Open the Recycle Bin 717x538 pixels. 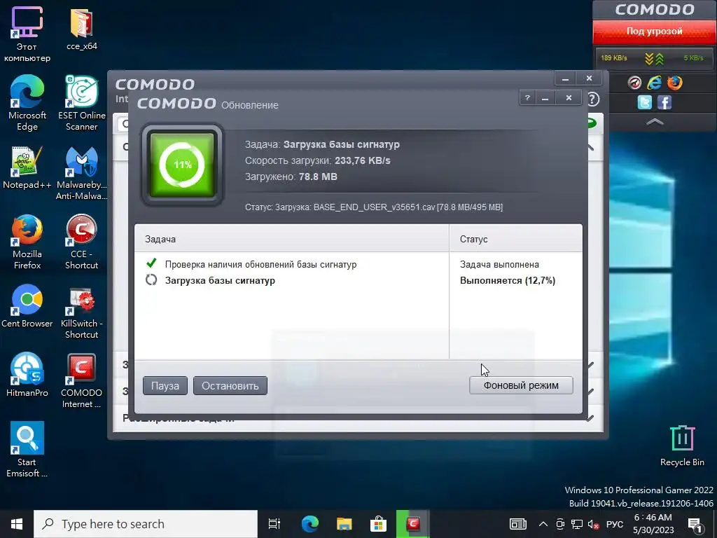[x=682, y=446]
